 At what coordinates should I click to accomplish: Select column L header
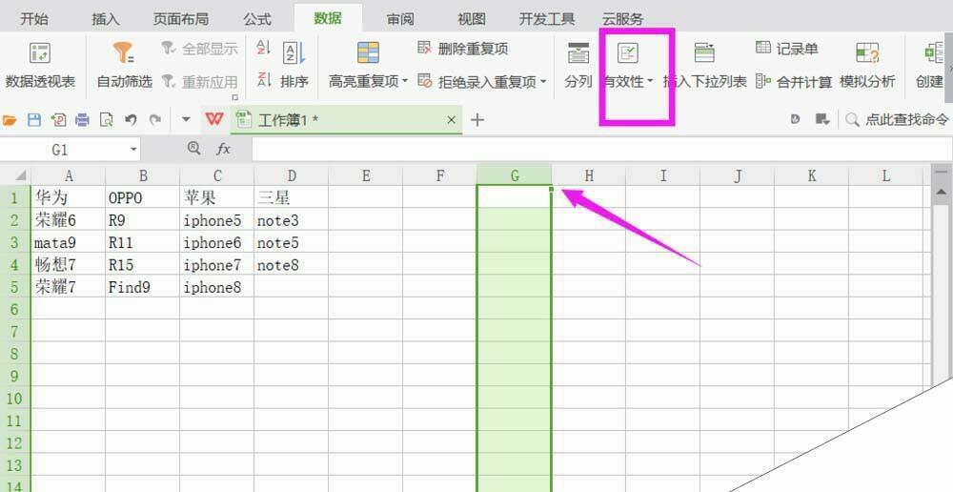[x=885, y=175]
